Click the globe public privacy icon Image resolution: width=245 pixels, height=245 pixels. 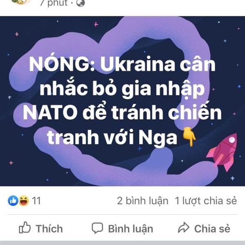tap(80, 3)
